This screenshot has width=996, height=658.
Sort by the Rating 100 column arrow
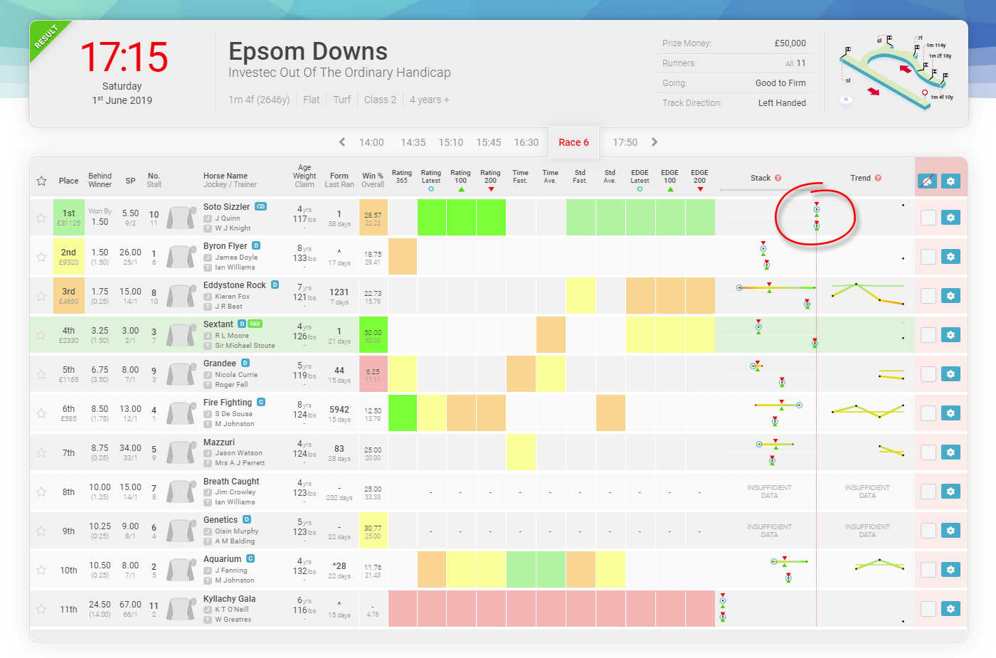pyautogui.click(x=461, y=189)
